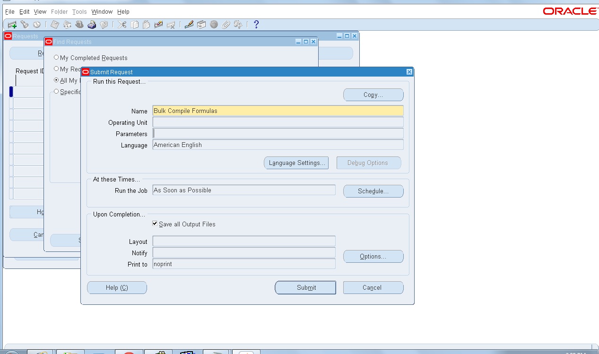Open the Language Settings dialog

pos(296,163)
